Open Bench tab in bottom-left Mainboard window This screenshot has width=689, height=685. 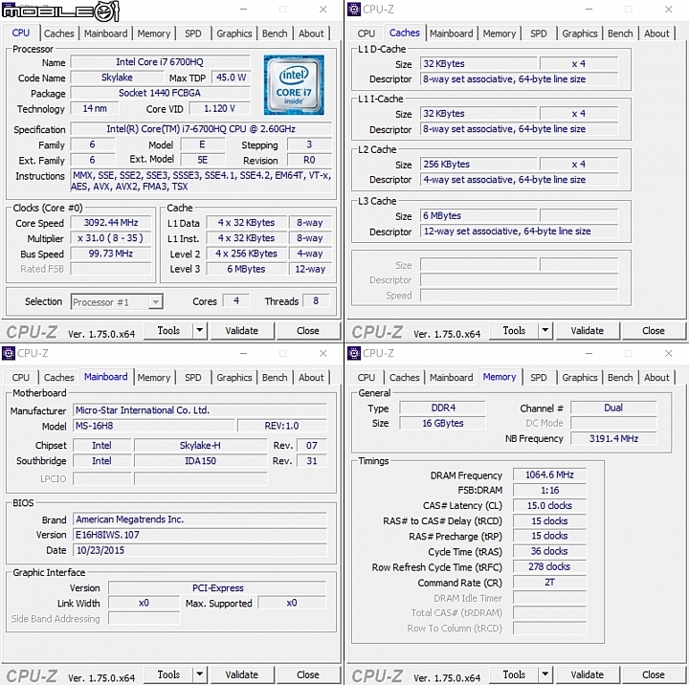(275, 378)
